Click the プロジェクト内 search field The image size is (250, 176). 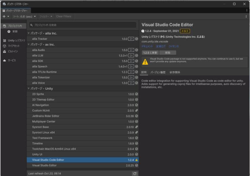pyautogui.click(x=83, y=25)
